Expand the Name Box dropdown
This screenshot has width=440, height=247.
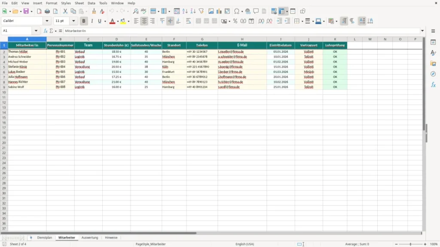click(36, 31)
